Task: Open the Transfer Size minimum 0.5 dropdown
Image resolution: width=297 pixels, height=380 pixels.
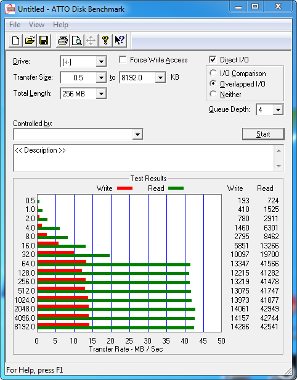Action: coord(101,78)
